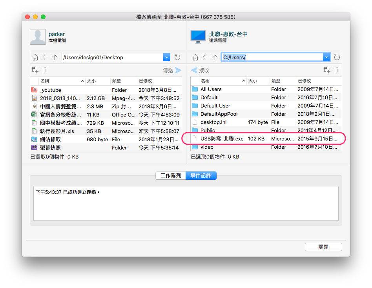Switch to the 事件記錄 tab
This screenshot has height=288, width=372.
pos(201,175)
